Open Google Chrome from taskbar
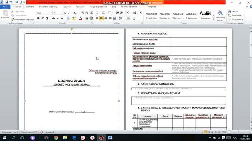The height and width of the screenshot is (141, 252). coord(56,137)
